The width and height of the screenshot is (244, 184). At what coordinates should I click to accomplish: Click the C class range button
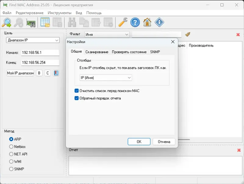pos(48,73)
